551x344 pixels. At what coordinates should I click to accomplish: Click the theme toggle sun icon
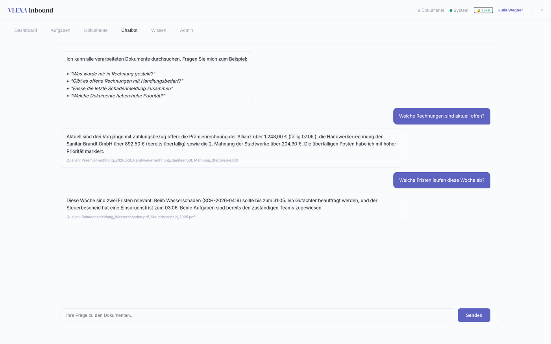(x=532, y=11)
